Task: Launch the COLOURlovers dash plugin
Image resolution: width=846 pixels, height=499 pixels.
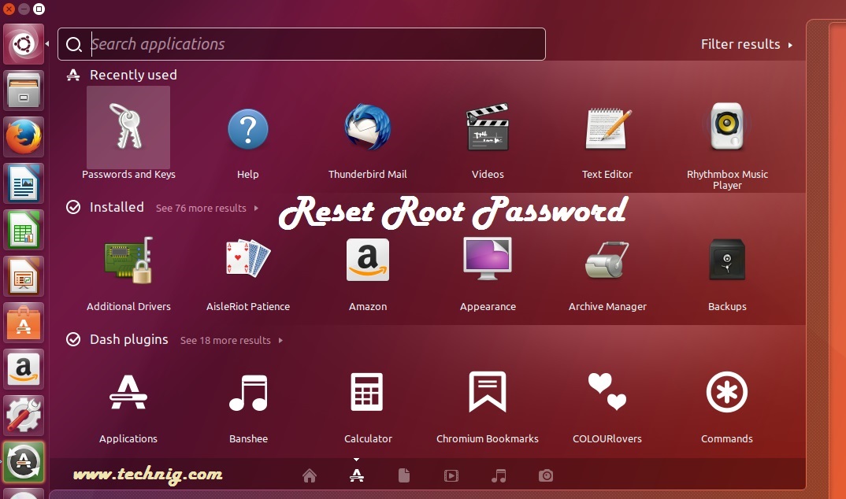Action: [607, 391]
